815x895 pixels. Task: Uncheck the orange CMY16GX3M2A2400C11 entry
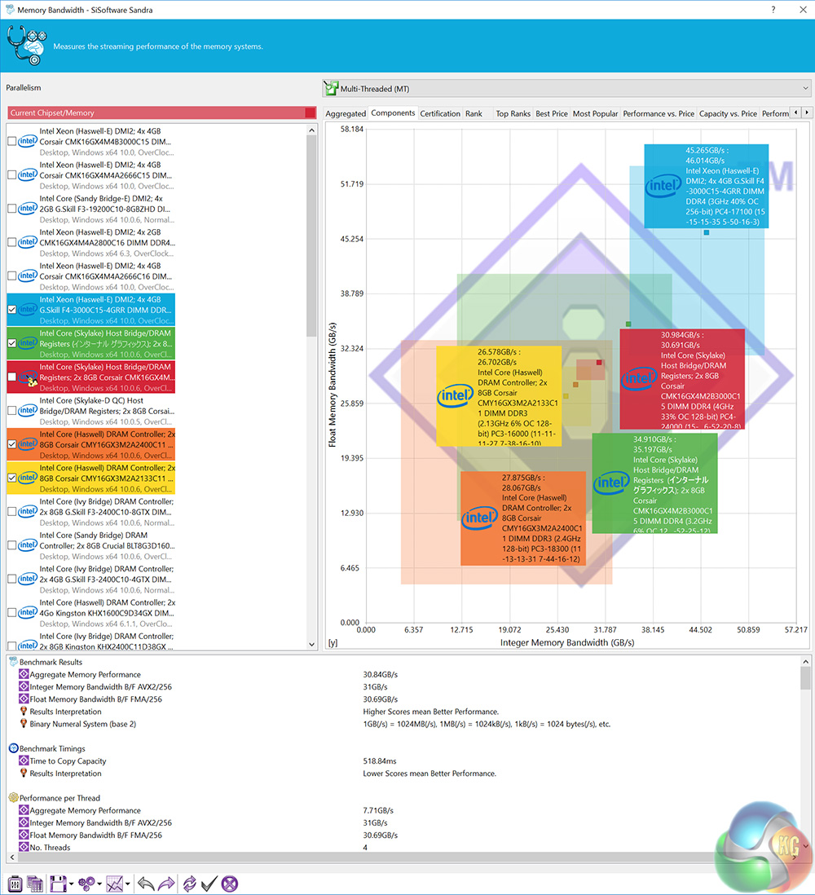[11, 444]
